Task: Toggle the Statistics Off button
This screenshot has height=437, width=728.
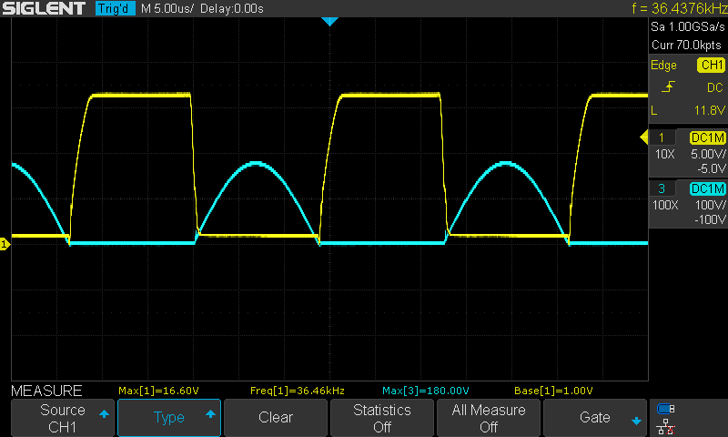Action: coord(381,418)
